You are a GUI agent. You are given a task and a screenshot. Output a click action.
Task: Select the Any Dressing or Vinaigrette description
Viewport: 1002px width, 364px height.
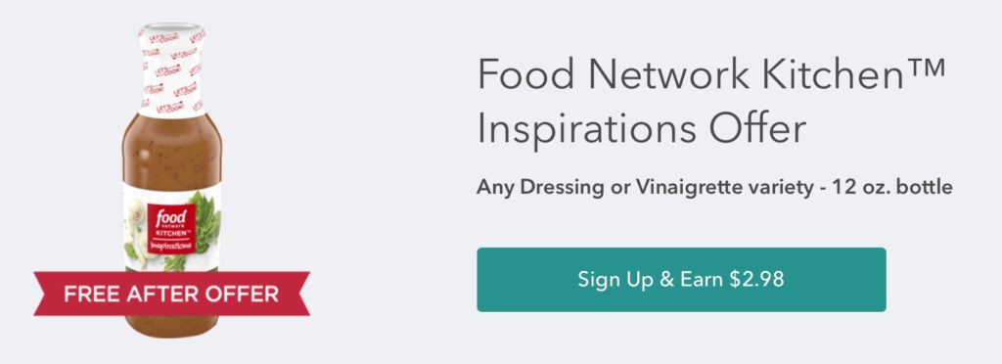714,188
